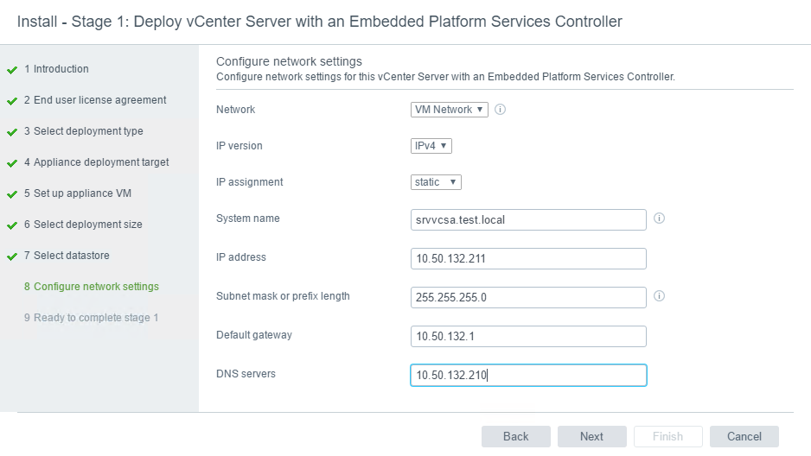
Task: Click the info icon beside Subnet mask field
Action: (659, 296)
